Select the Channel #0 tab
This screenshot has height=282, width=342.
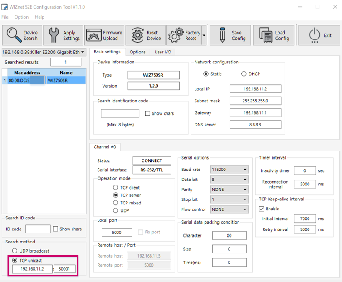tap(105, 147)
